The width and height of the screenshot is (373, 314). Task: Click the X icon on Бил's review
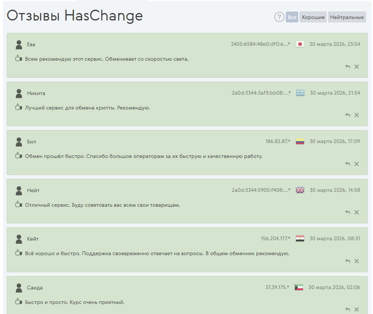coord(357,164)
